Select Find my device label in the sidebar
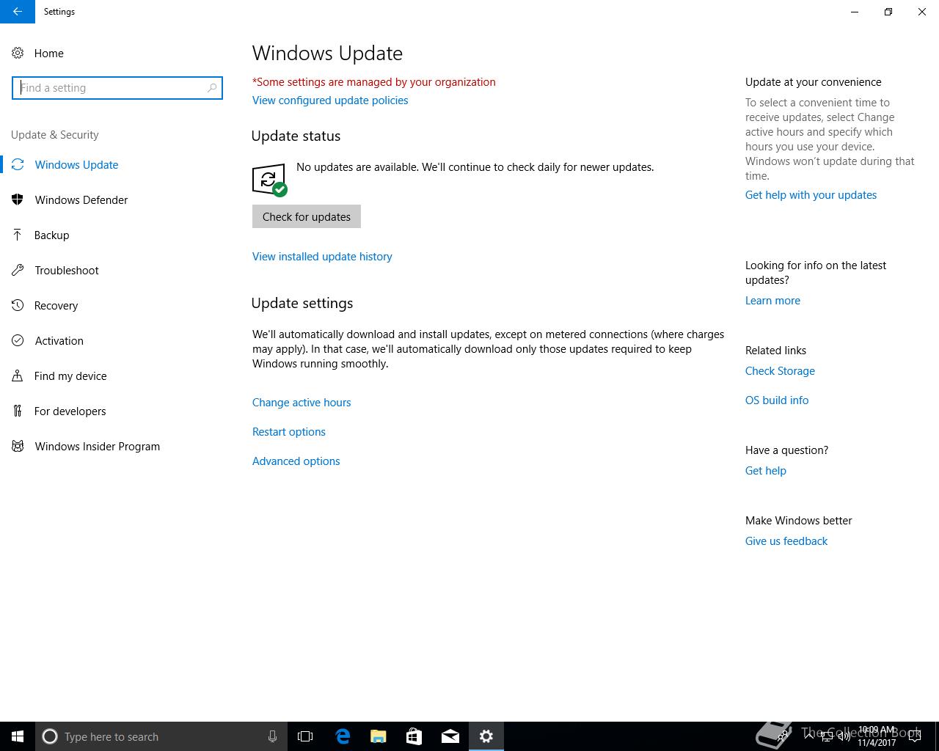939x751 pixels. coord(70,376)
